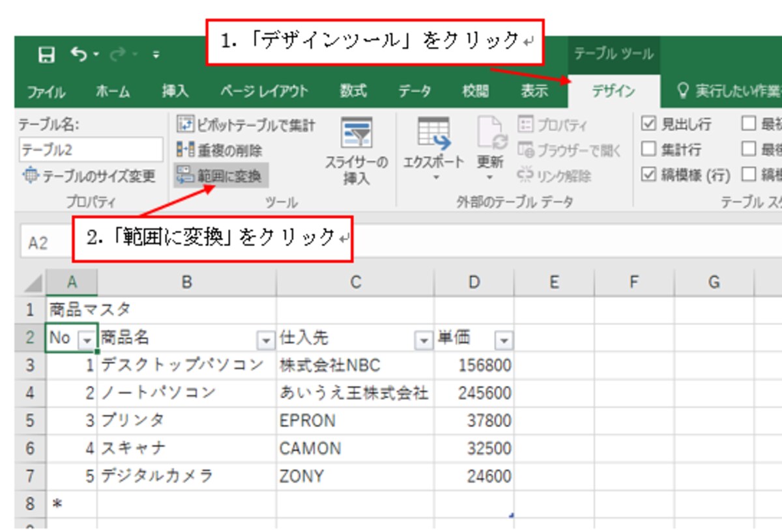Image resolution: width=782 pixels, height=530 pixels.
Task: Select column A header
Action: [x=72, y=283]
